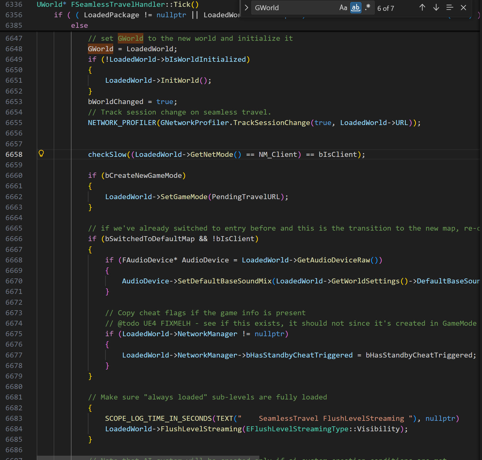The height and width of the screenshot is (460, 482).
Task: Expand the replace field chevron
Action: pos(246,8)
